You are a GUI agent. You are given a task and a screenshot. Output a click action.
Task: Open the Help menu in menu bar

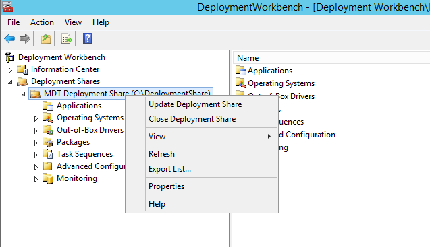click(101, 22)
